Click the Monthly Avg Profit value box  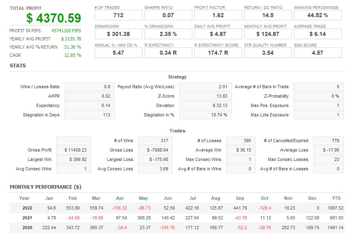pyautogui.click(x=268, y=34)
